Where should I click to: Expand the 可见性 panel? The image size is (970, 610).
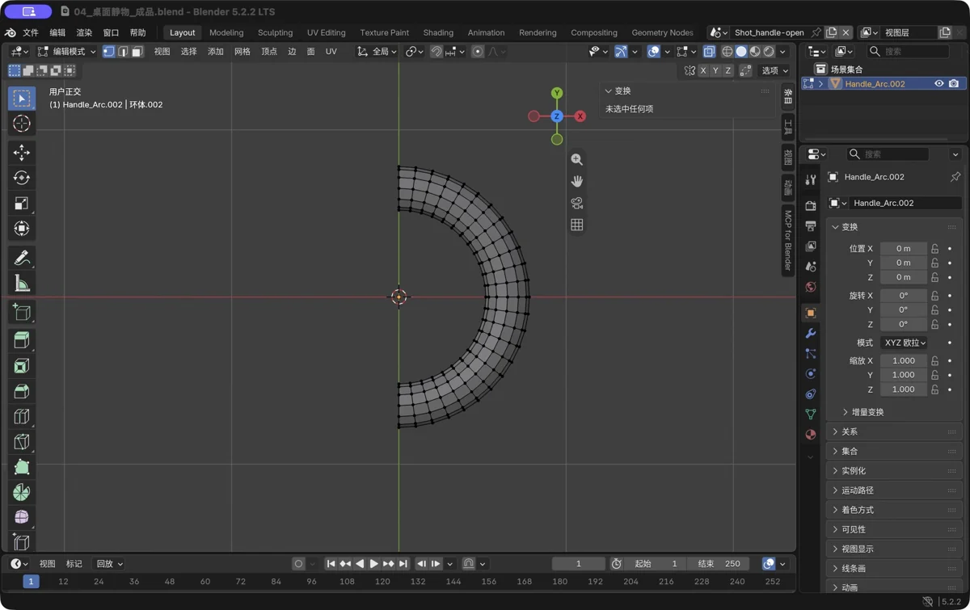[896, 530]
